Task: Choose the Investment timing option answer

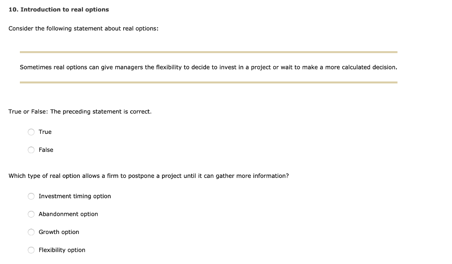Action: [31, 196]
